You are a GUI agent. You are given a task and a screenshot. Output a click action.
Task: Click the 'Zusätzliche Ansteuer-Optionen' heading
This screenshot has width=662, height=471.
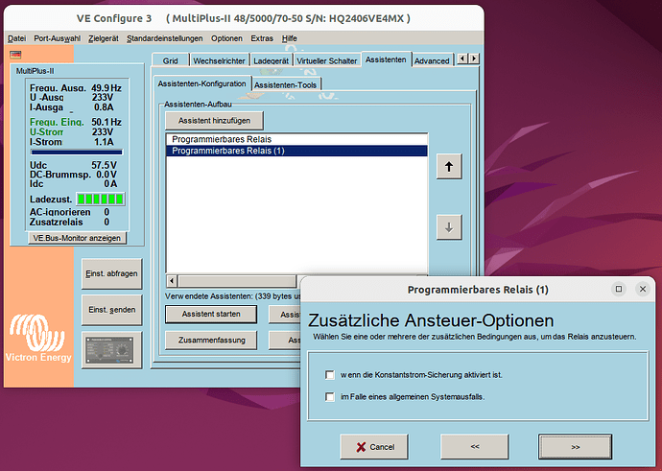pyautogui.click(x=431, y=320)
